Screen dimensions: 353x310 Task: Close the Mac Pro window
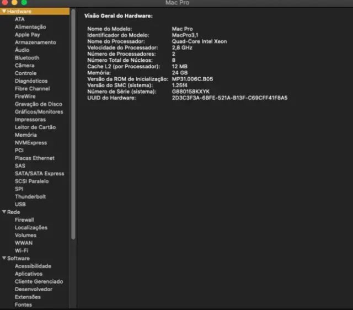5,2
